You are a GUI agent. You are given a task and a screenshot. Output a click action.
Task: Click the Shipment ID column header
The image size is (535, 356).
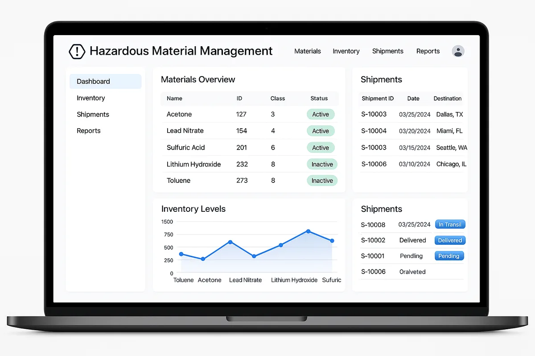coord(378,98)
